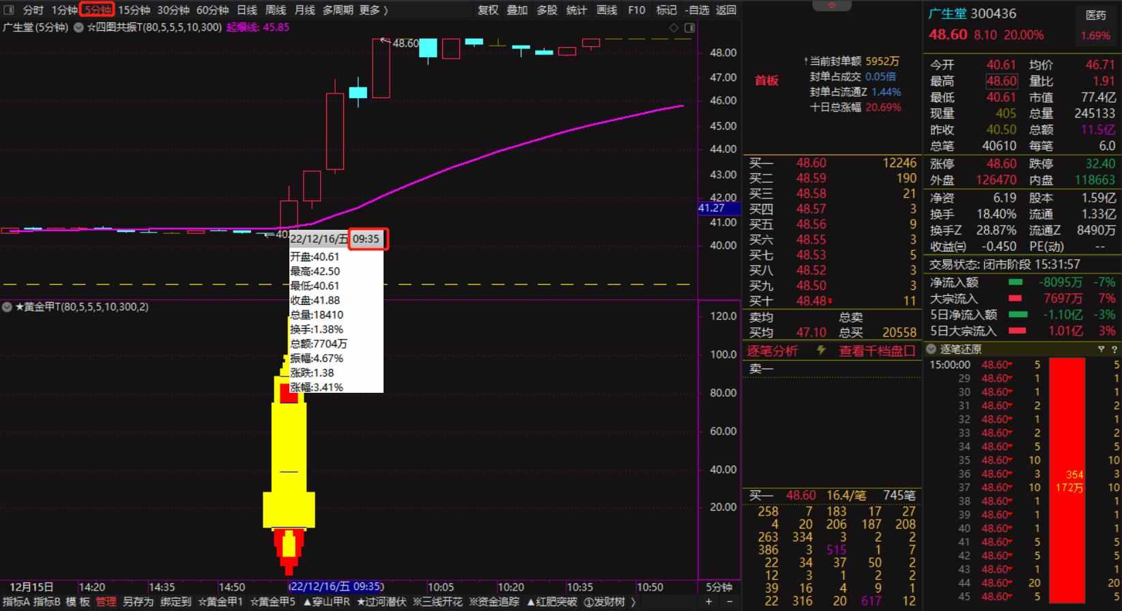The width and height of the screenshot is (1122, 611).
Task: Expand more indicators with the bottom arrow
Action: coord(633,601)
